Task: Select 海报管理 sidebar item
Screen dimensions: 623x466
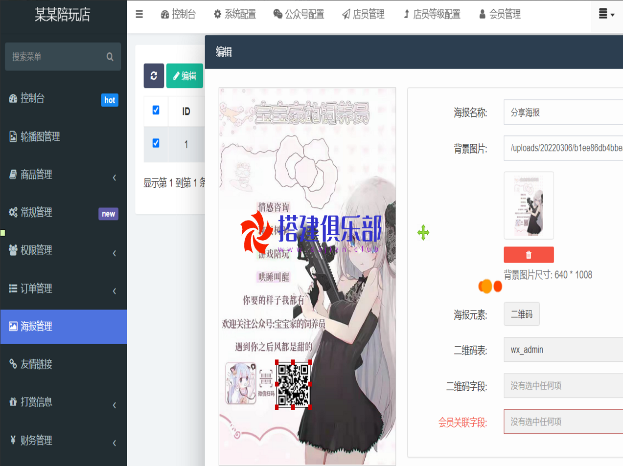Action: [x=64, y=326]
